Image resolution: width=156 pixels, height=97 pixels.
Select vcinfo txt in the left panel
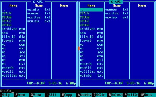coord(39,10)
